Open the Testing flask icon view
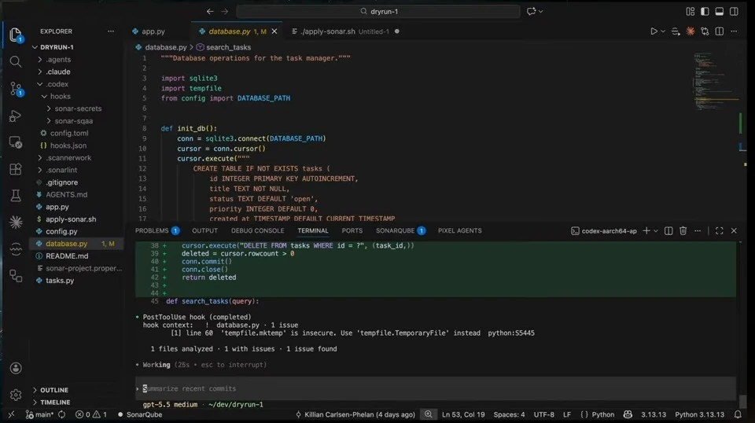Image resolution: width=755 pixels, height=423 pixels. [16, 195]
